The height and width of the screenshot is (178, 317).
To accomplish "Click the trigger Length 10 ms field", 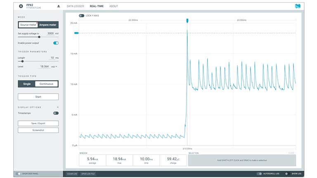I will click(52, 58).
